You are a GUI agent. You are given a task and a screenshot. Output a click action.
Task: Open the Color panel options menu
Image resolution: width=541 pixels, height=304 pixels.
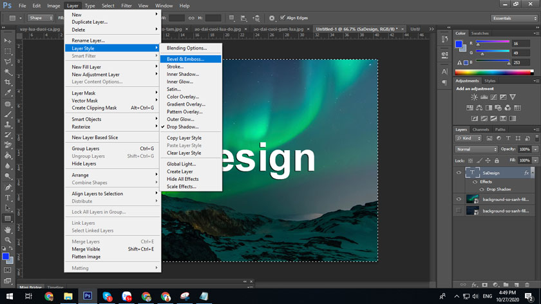coord(536,33)
